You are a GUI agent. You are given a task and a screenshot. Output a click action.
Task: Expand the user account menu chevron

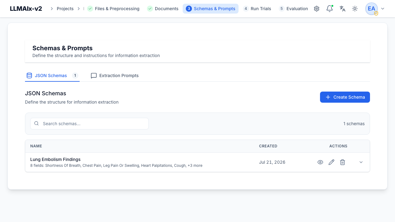(383, 9)
